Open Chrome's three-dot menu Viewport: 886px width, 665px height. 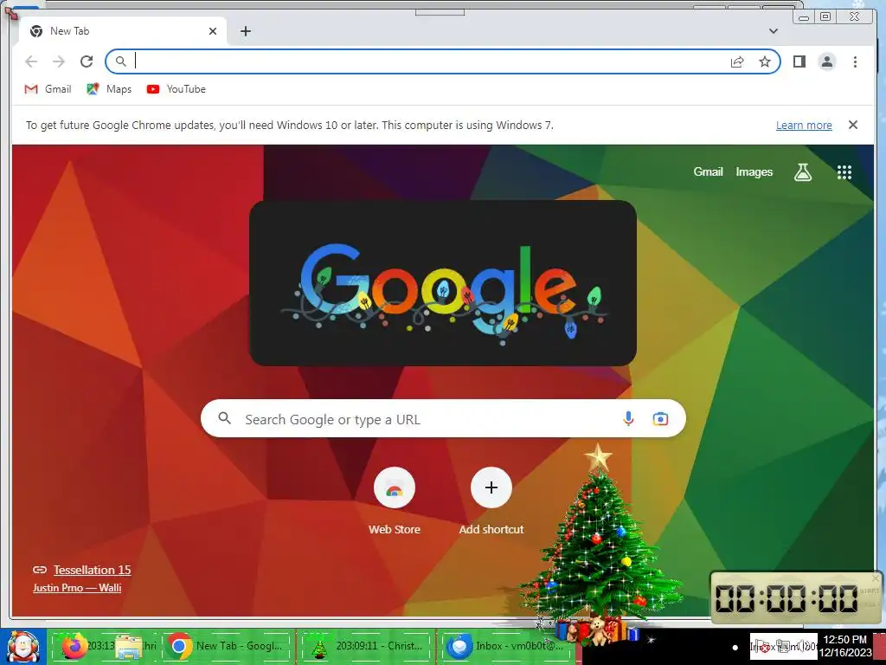855,61
